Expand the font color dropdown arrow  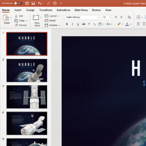[131, 24]
